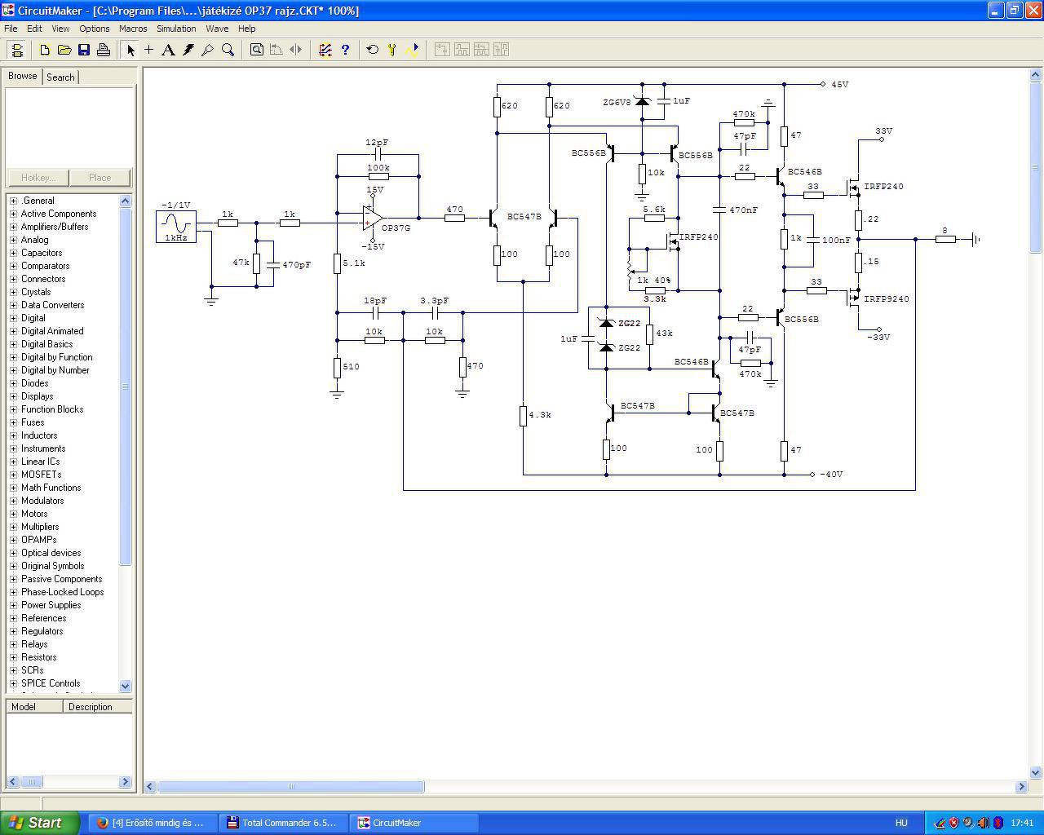Save the circuit with floppy icon

(84, 50)
